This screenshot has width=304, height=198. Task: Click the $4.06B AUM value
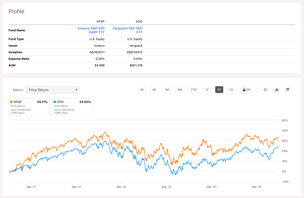[99, 65]
